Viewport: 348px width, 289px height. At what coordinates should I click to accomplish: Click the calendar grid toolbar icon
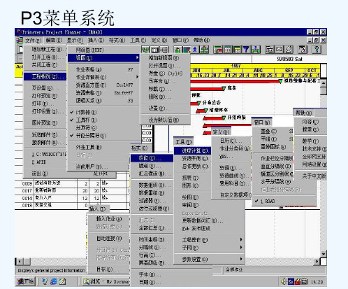coord(228,50)
